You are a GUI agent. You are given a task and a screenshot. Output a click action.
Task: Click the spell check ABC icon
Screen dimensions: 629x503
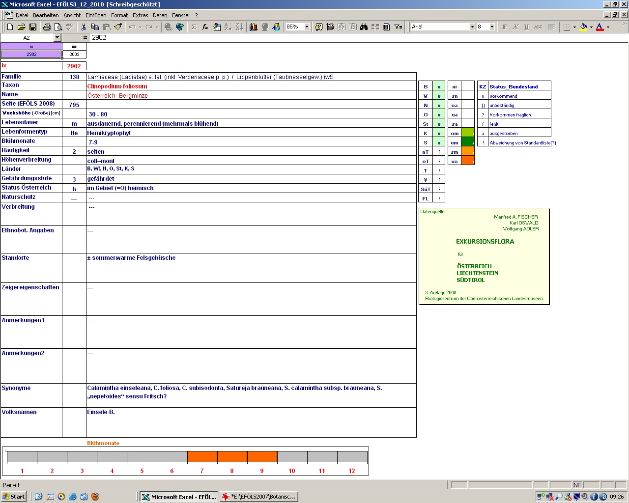point(69,27)
